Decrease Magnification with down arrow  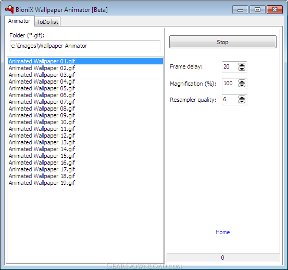click(242, 85)
